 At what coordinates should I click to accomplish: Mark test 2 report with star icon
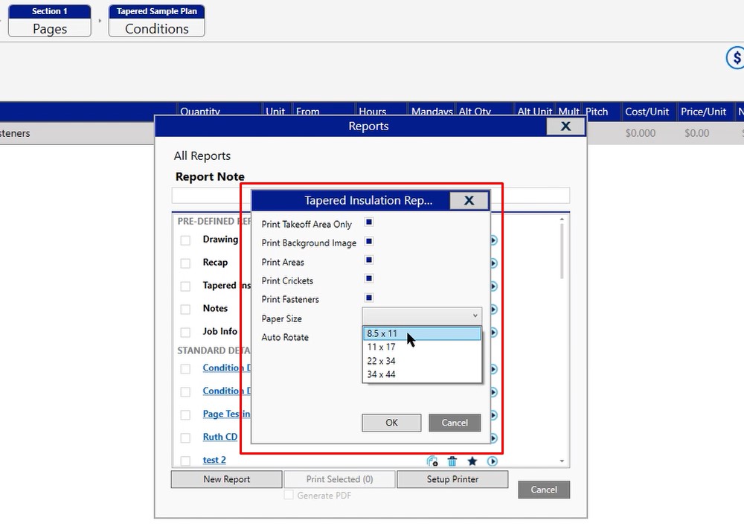tap(472, 461)
